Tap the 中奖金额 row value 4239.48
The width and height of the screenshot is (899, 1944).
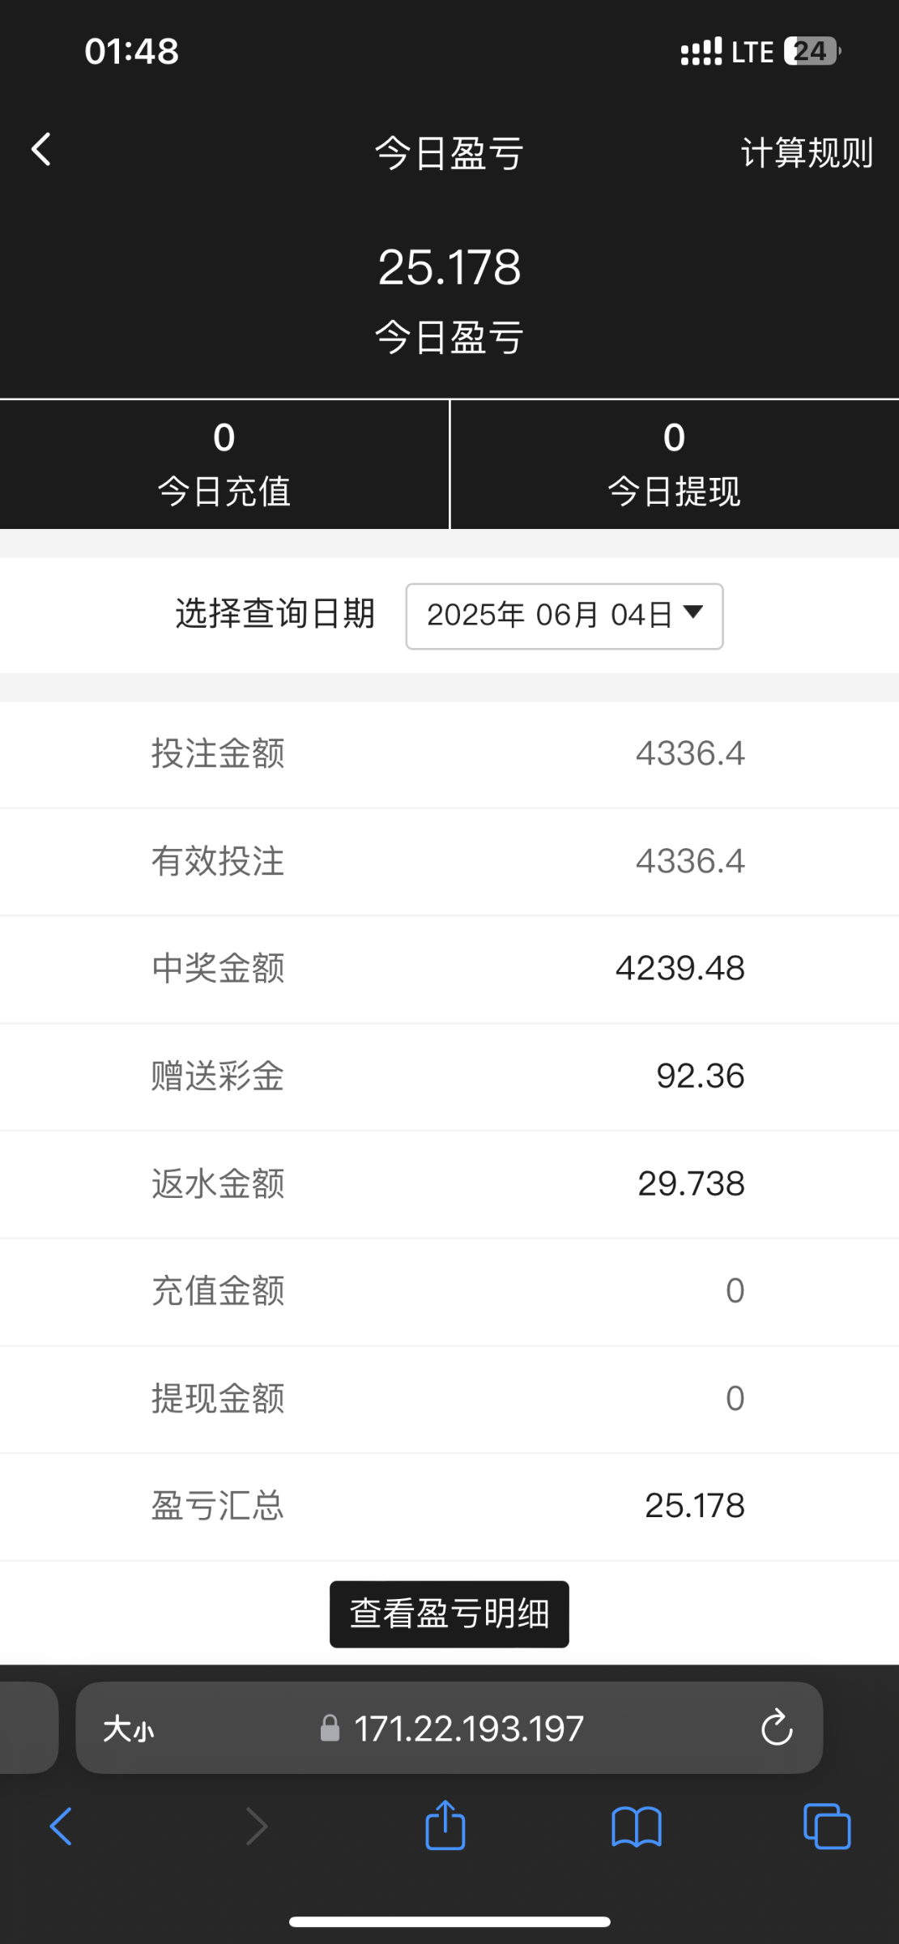pos(680,969)
